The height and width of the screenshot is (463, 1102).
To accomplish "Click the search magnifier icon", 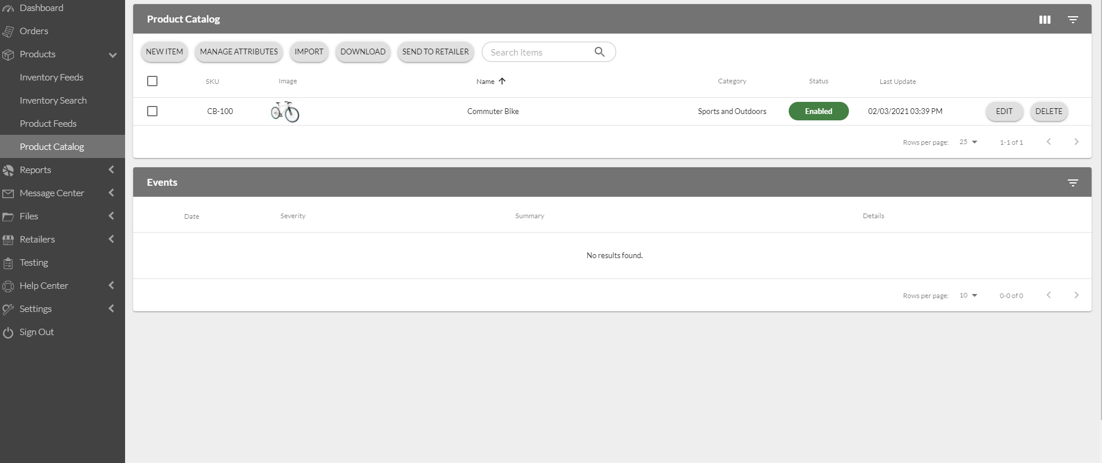I will [599, 52].
